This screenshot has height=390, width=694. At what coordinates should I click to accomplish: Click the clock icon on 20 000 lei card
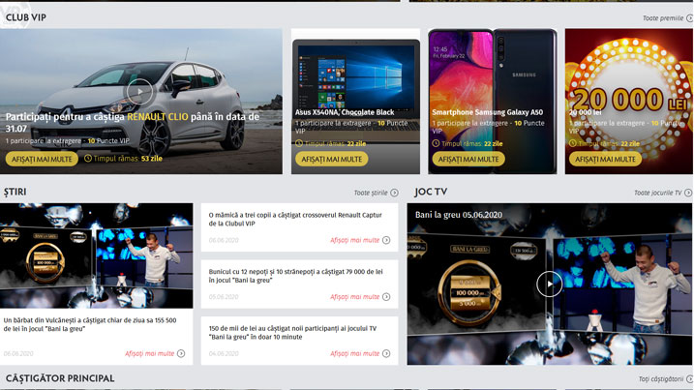[x=573, y=143]
